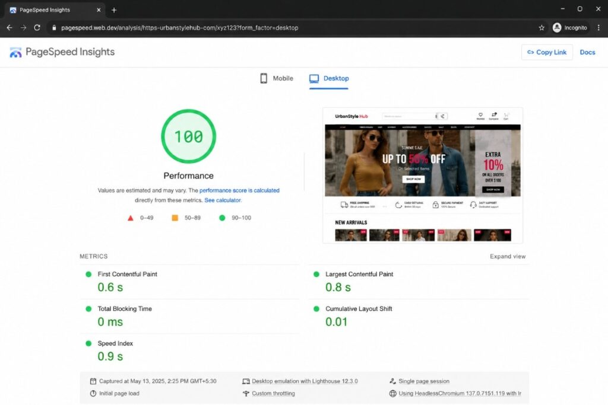Bookmark page with the star icon
Viewport: 608px width, 405px height.
pos(541,27)
